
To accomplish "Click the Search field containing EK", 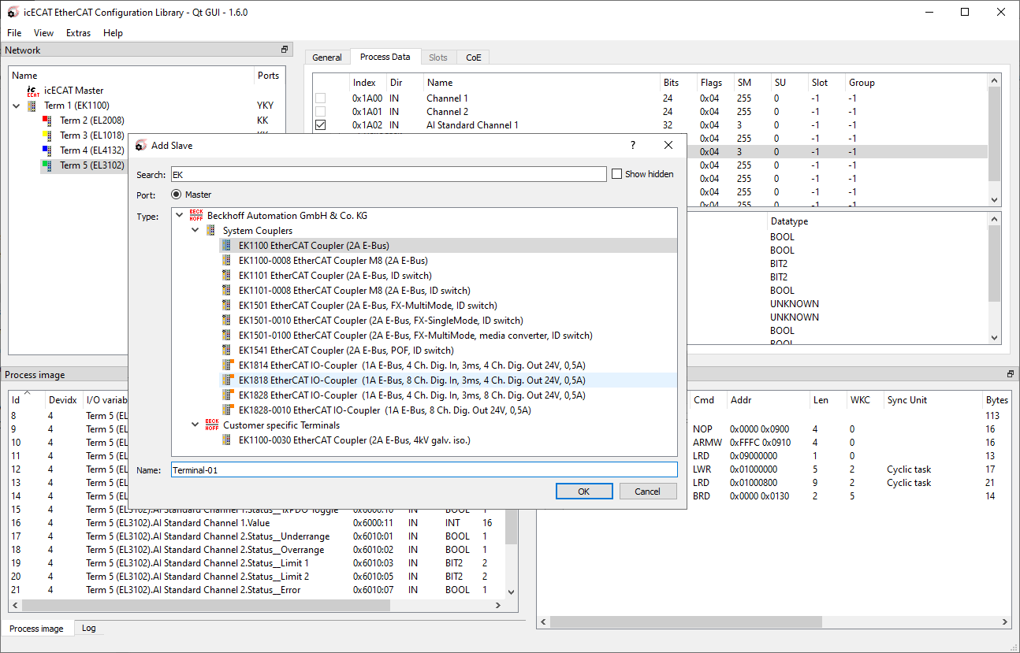I will 389,174.
